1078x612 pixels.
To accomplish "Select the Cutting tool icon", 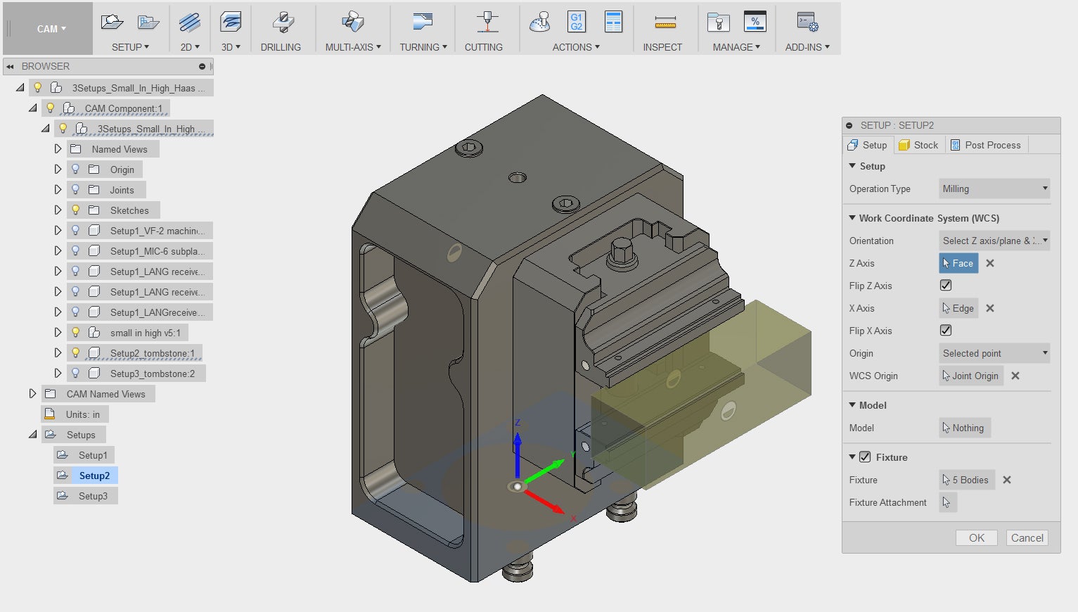I will (x=487, y=23).
